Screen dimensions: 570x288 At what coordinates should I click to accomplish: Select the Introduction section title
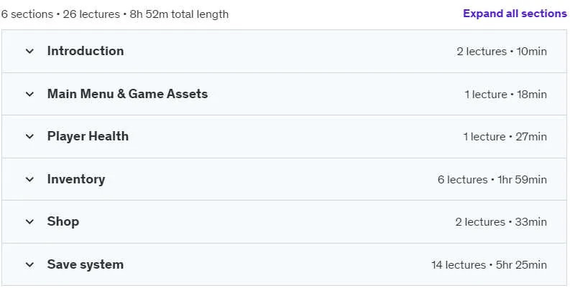pos(86,51)
